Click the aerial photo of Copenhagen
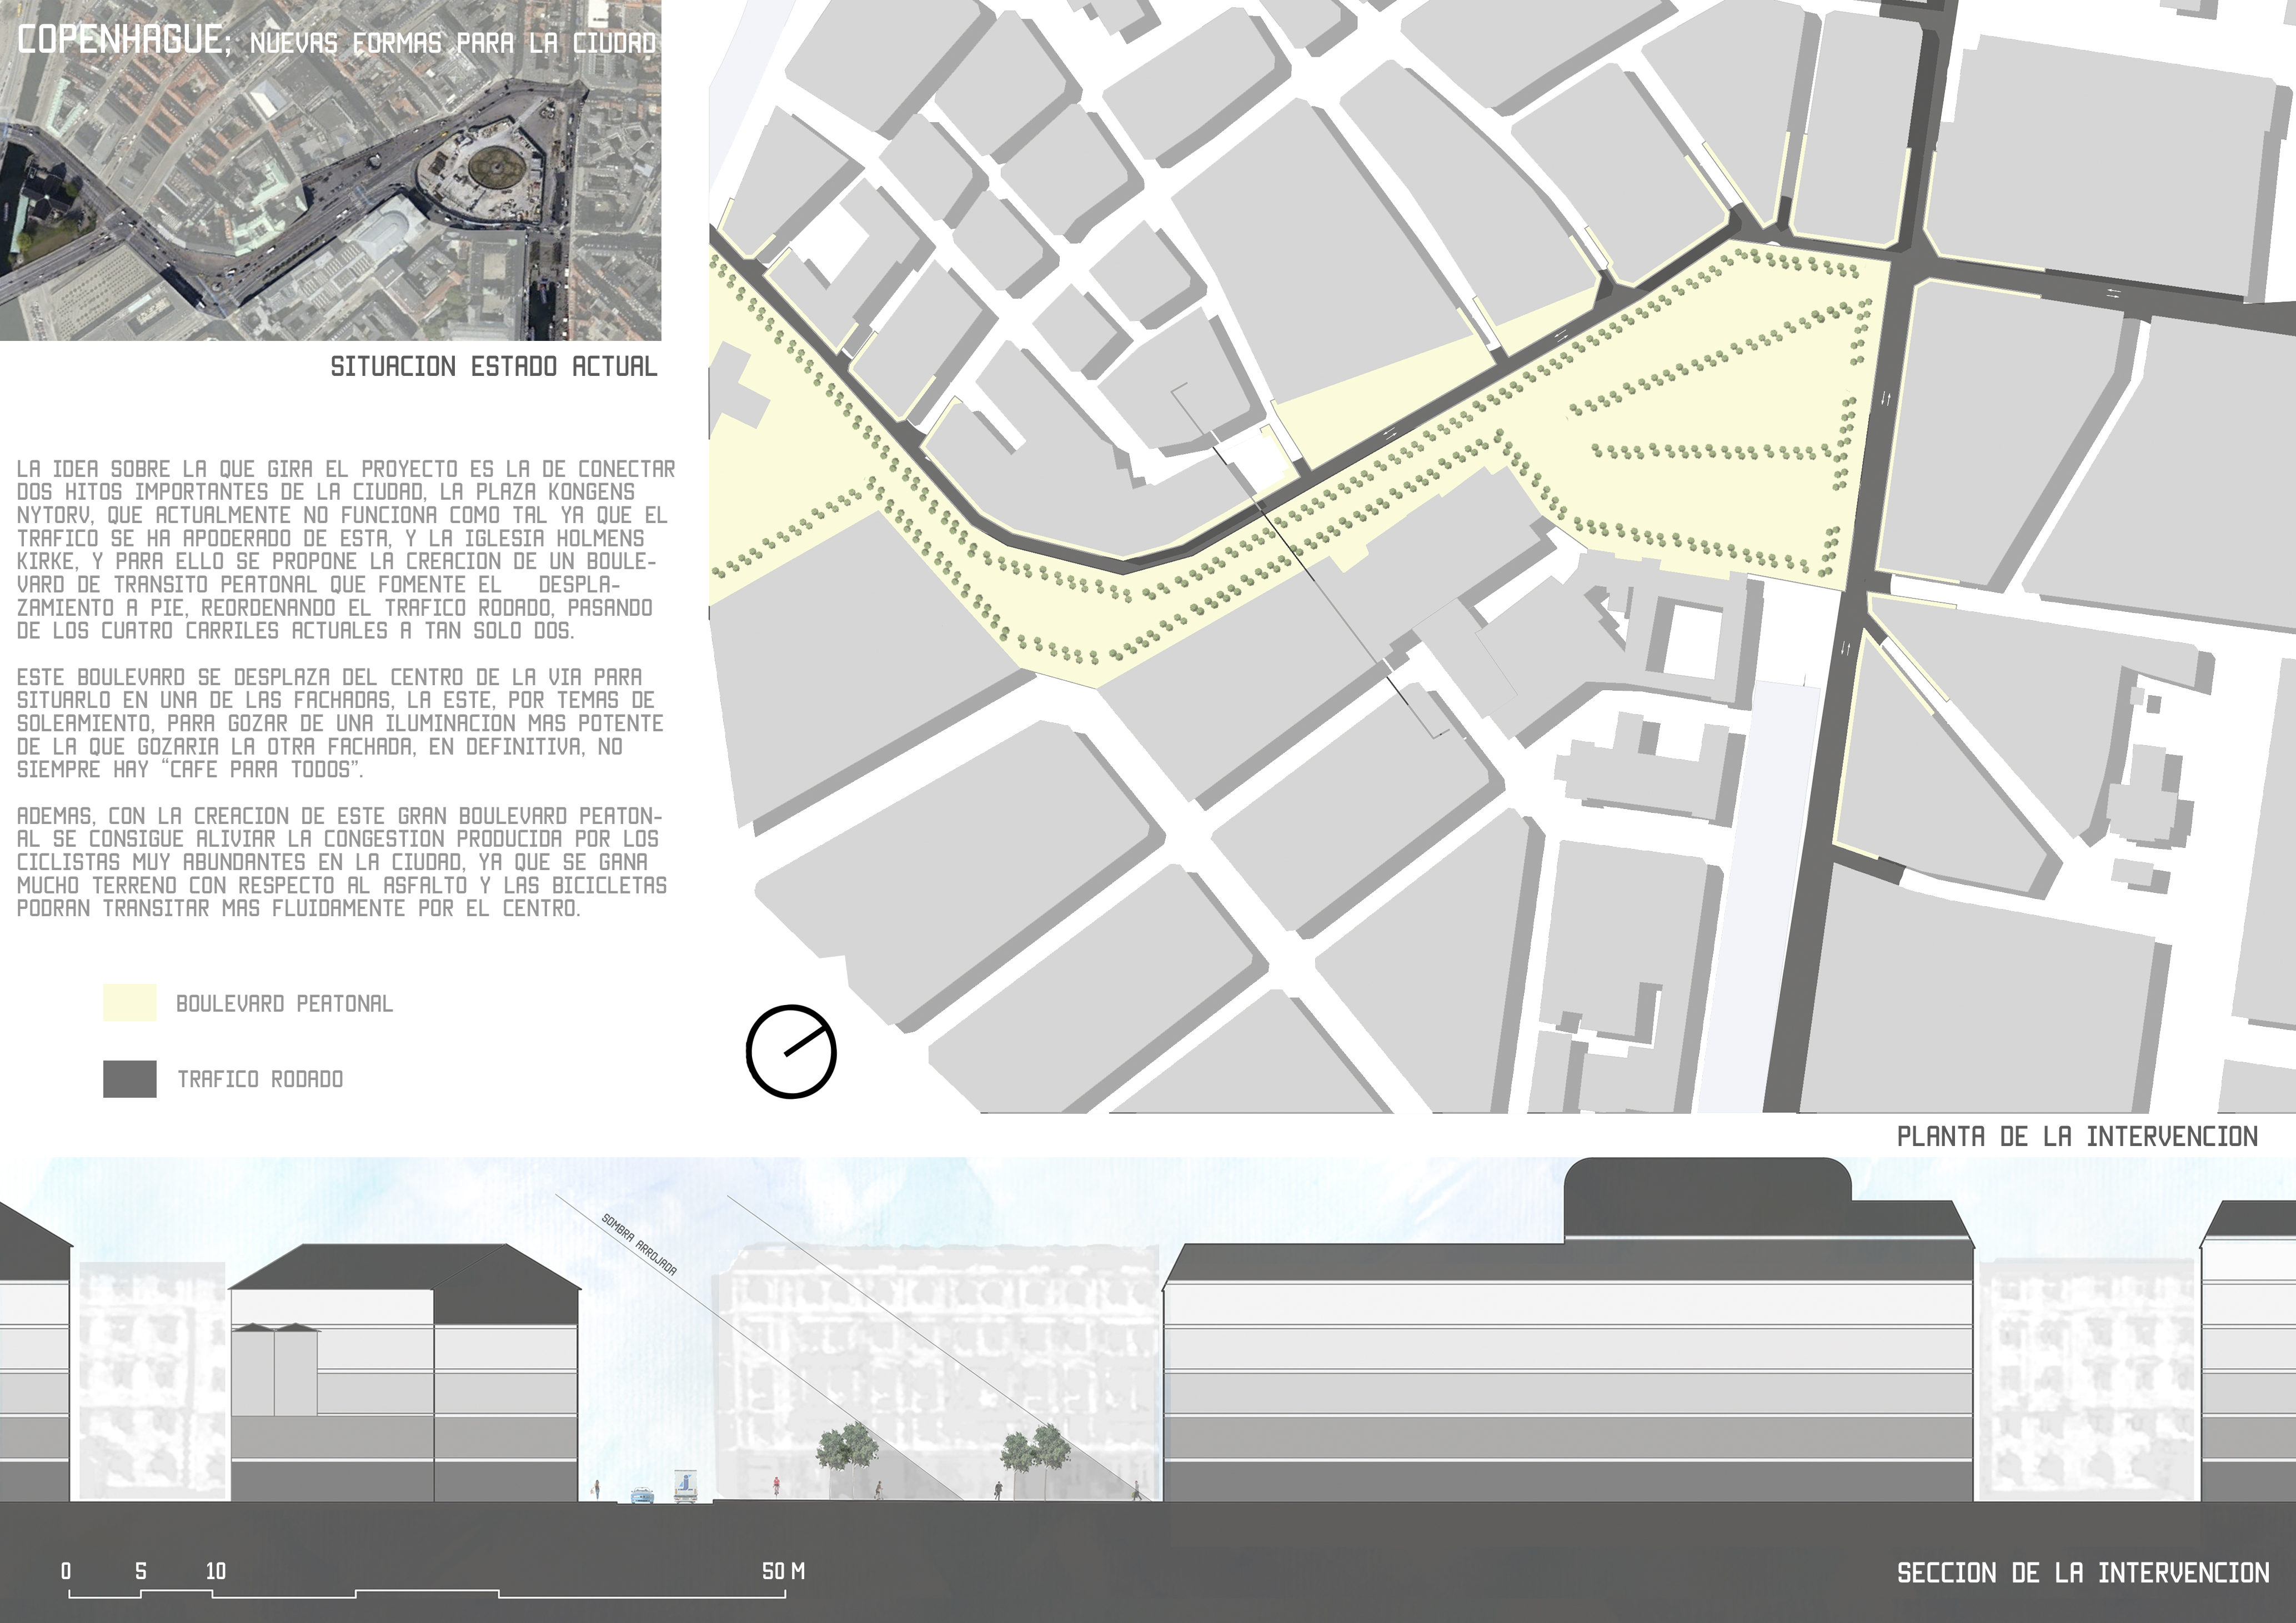The image size is (2296, 1623). pos(330,170)
